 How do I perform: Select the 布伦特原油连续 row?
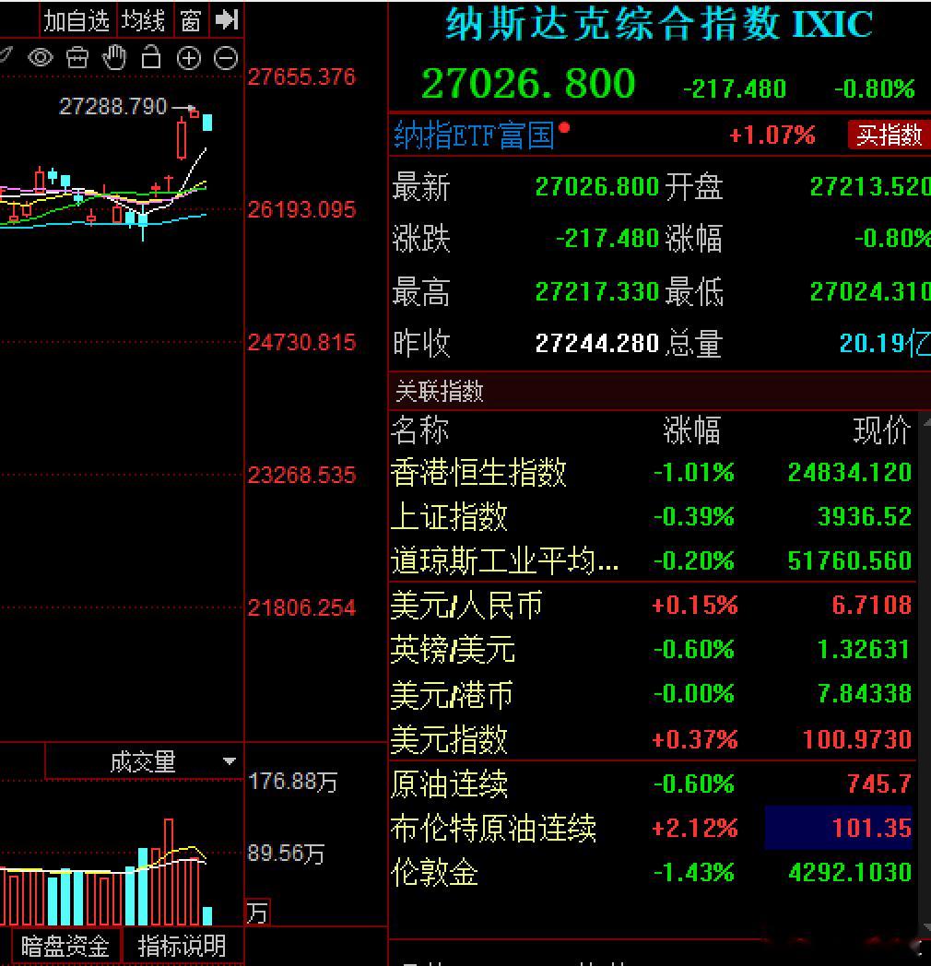[652, 828]
